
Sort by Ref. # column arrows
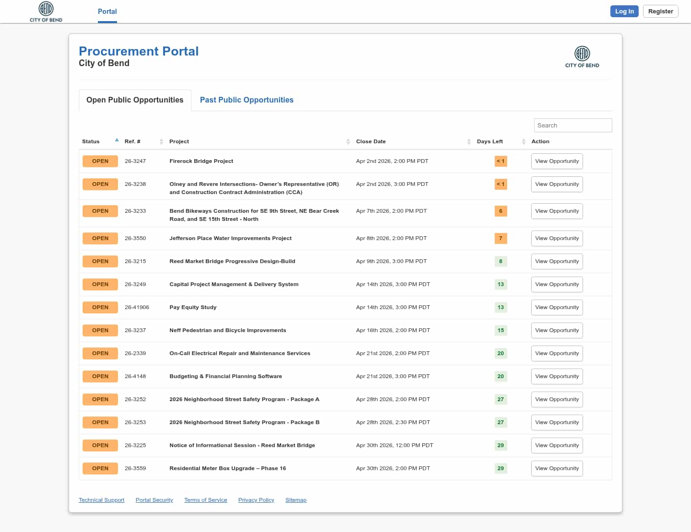[161, 141]
